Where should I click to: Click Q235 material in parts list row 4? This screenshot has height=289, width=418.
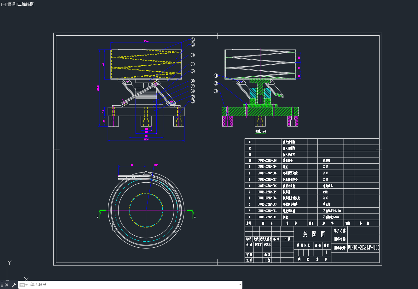(x=326, y=198)
